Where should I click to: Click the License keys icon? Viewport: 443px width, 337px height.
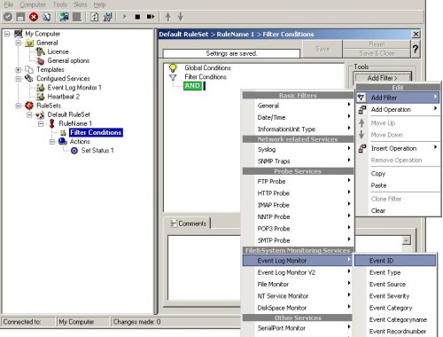[41, 51]
